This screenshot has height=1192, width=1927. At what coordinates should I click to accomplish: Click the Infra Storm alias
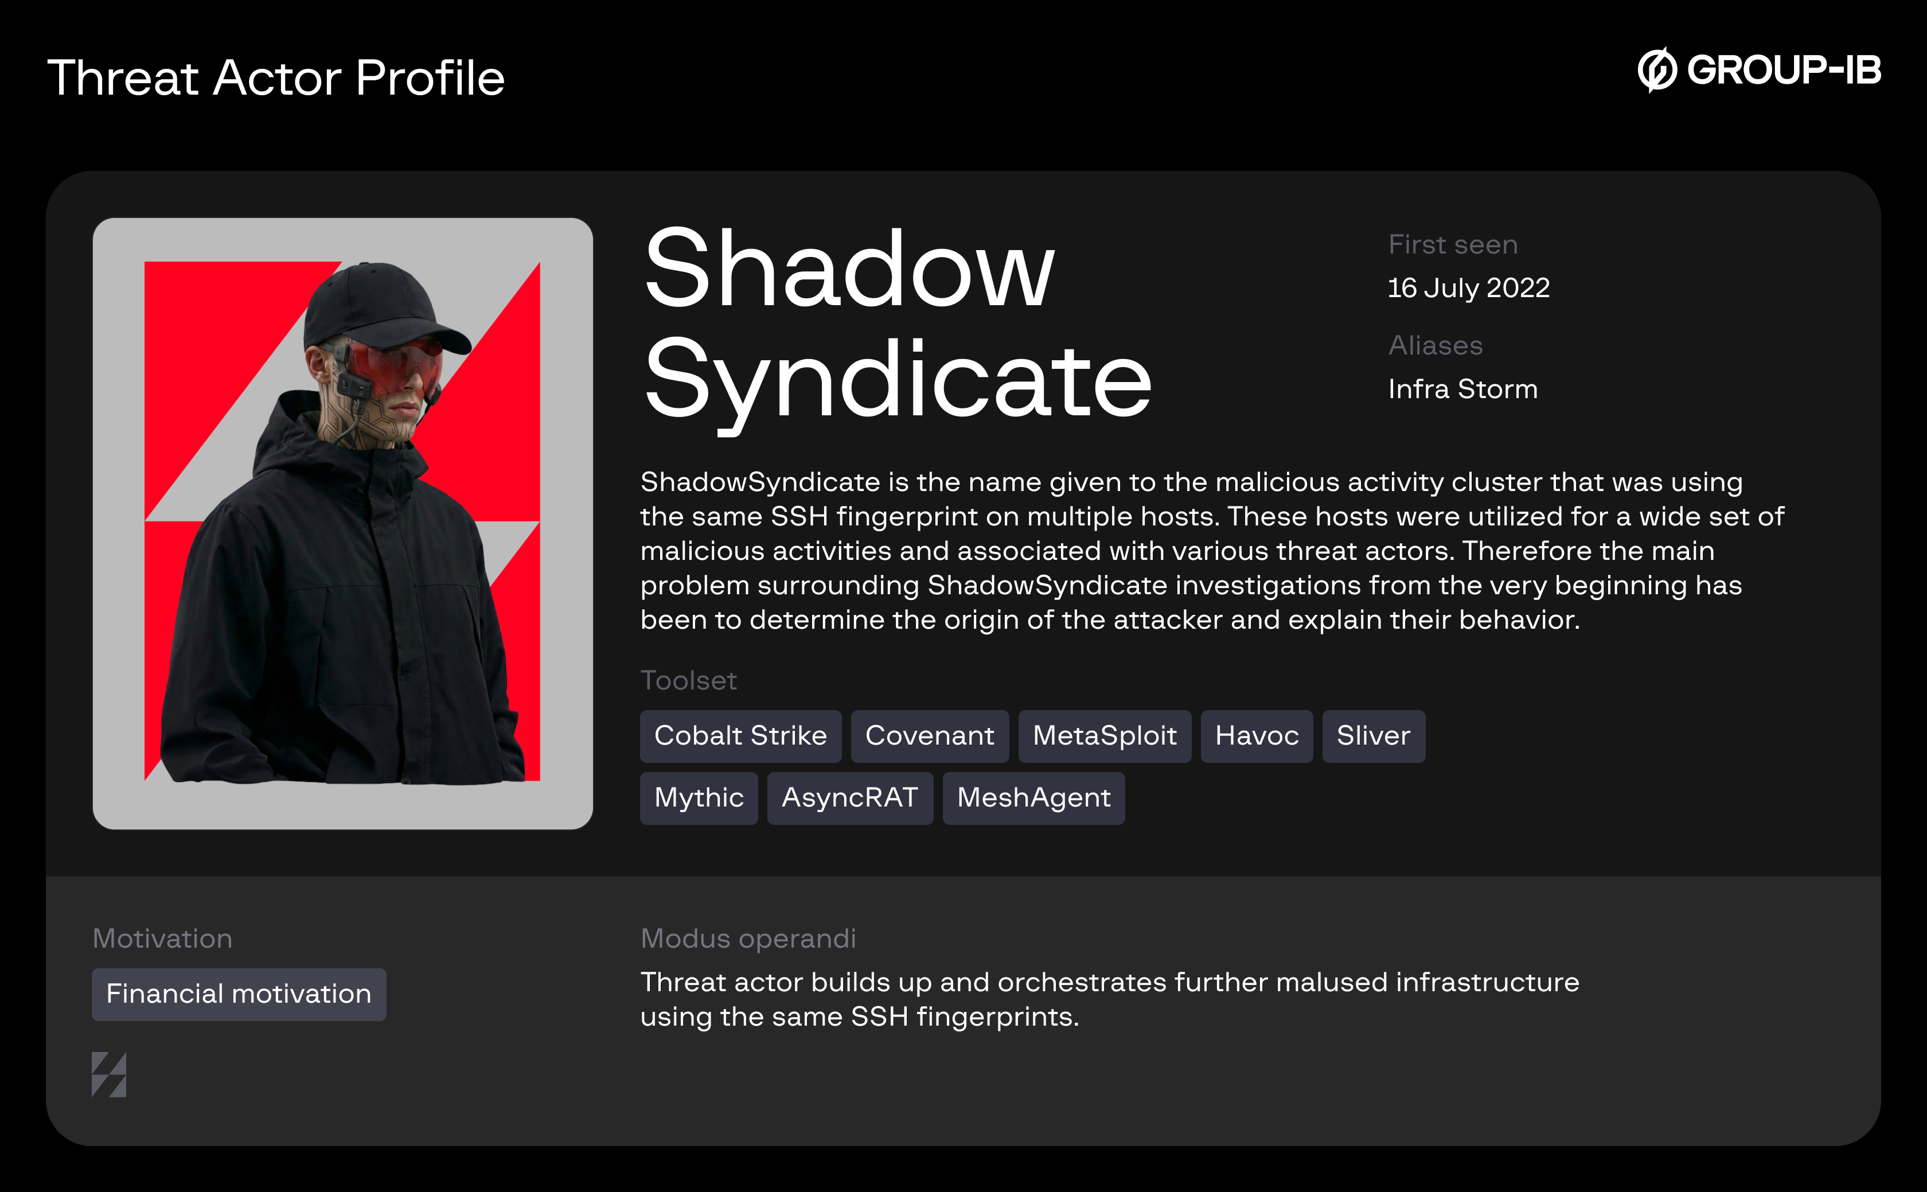tap(1463, 389)
